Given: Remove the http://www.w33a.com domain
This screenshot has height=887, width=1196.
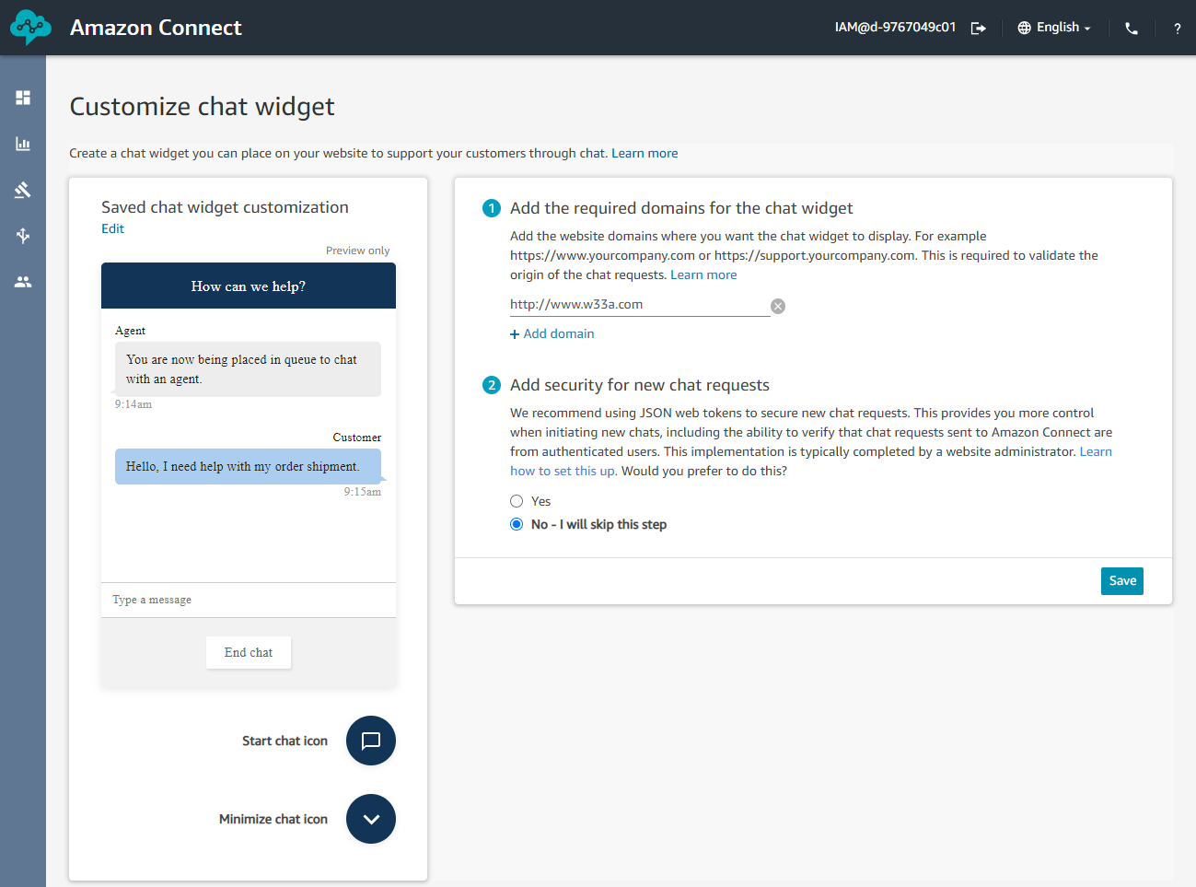Looking at the screenshot, I should click(x=778, y=306).
